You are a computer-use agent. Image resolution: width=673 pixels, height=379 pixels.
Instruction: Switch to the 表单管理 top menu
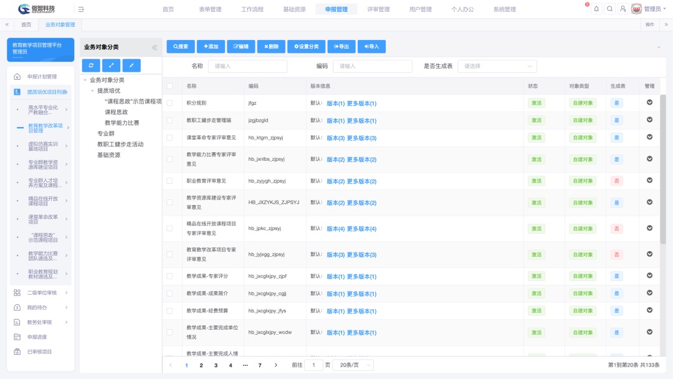pos(210,9)
